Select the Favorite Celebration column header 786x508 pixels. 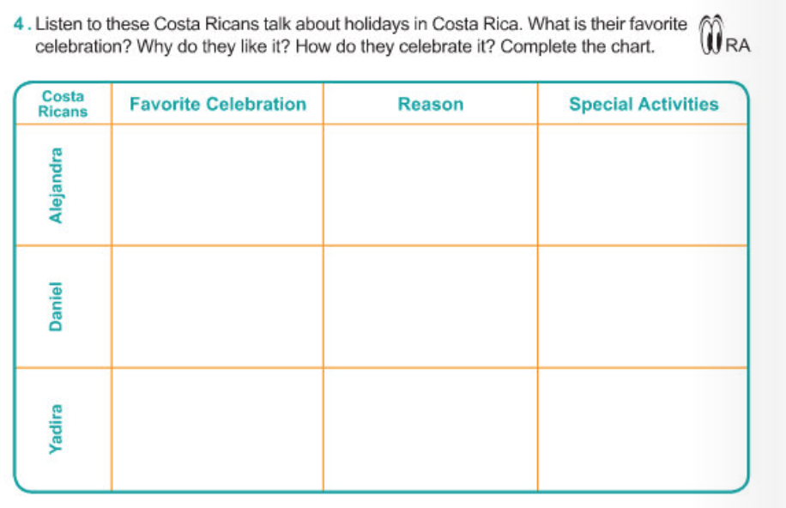(x=217, y=104)
